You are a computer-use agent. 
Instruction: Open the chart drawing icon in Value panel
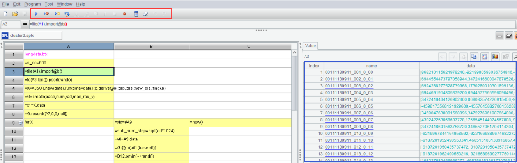click(495, 57)
